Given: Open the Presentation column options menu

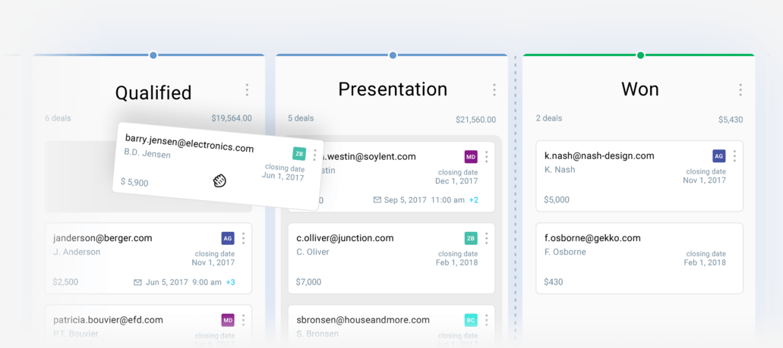Looking at the screenshot, I should tap(494, 90).
